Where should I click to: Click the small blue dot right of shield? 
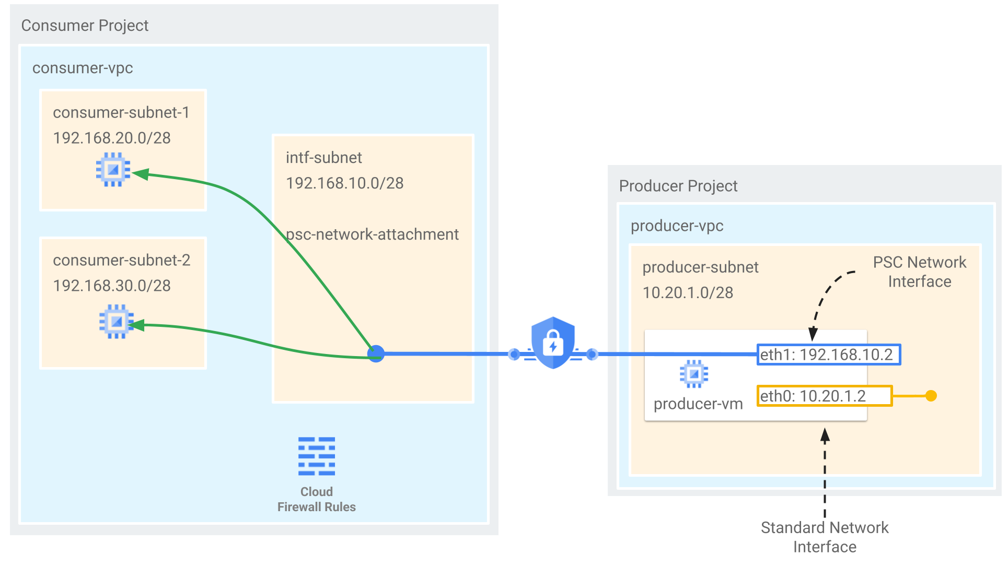[592, 355]
